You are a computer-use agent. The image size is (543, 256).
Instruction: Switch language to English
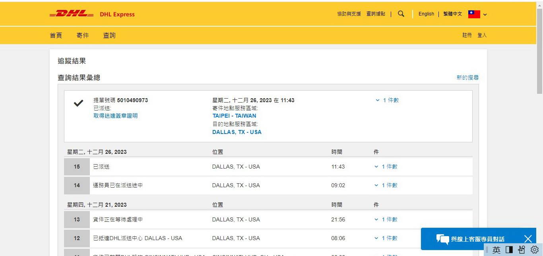(426, 14)
